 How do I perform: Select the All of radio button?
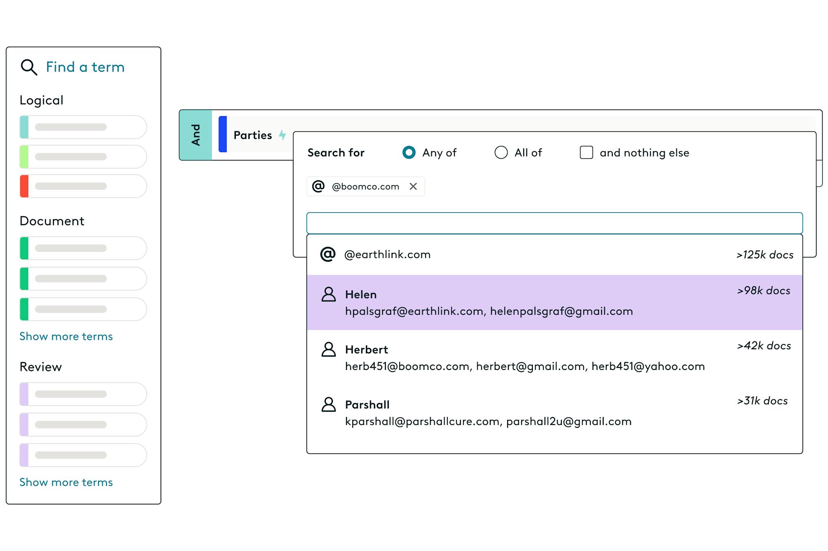click(501, 153)
